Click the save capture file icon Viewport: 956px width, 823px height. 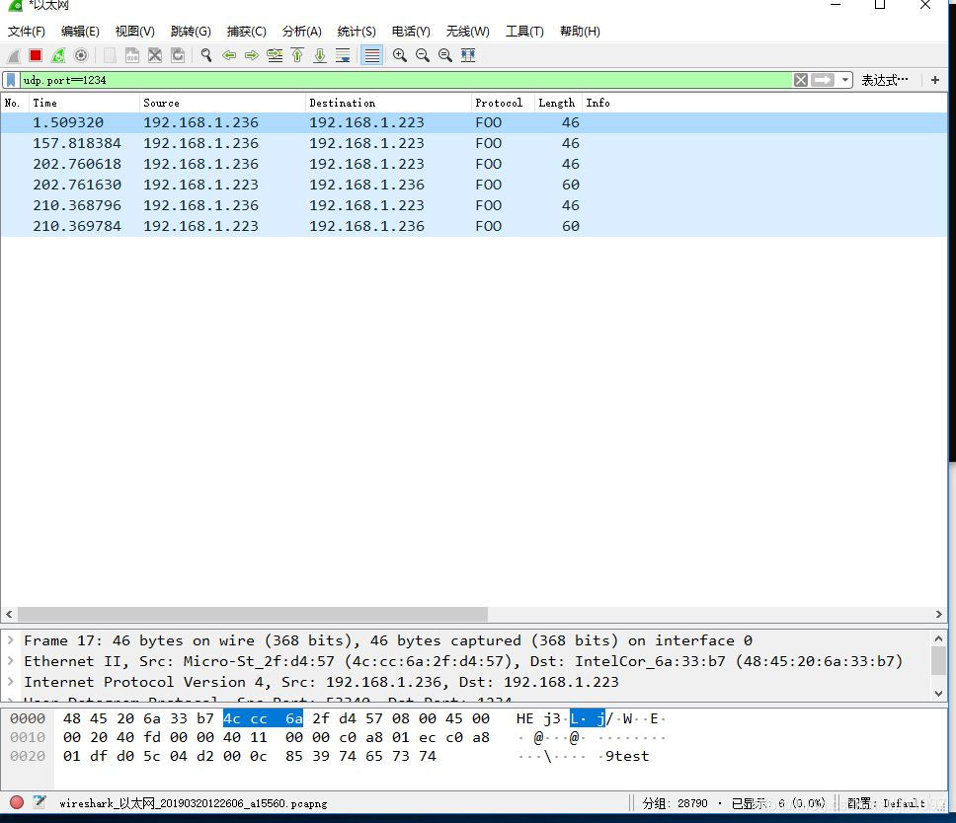(131, 55)
